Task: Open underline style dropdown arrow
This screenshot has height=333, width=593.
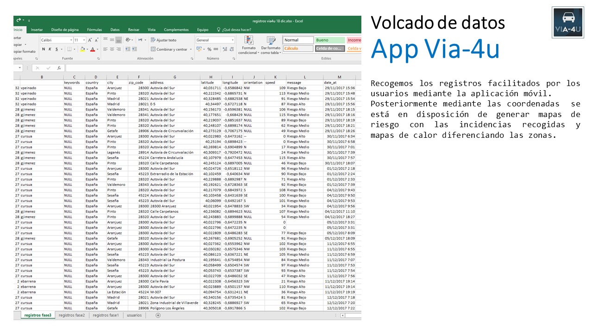Action: click(62, 49)
